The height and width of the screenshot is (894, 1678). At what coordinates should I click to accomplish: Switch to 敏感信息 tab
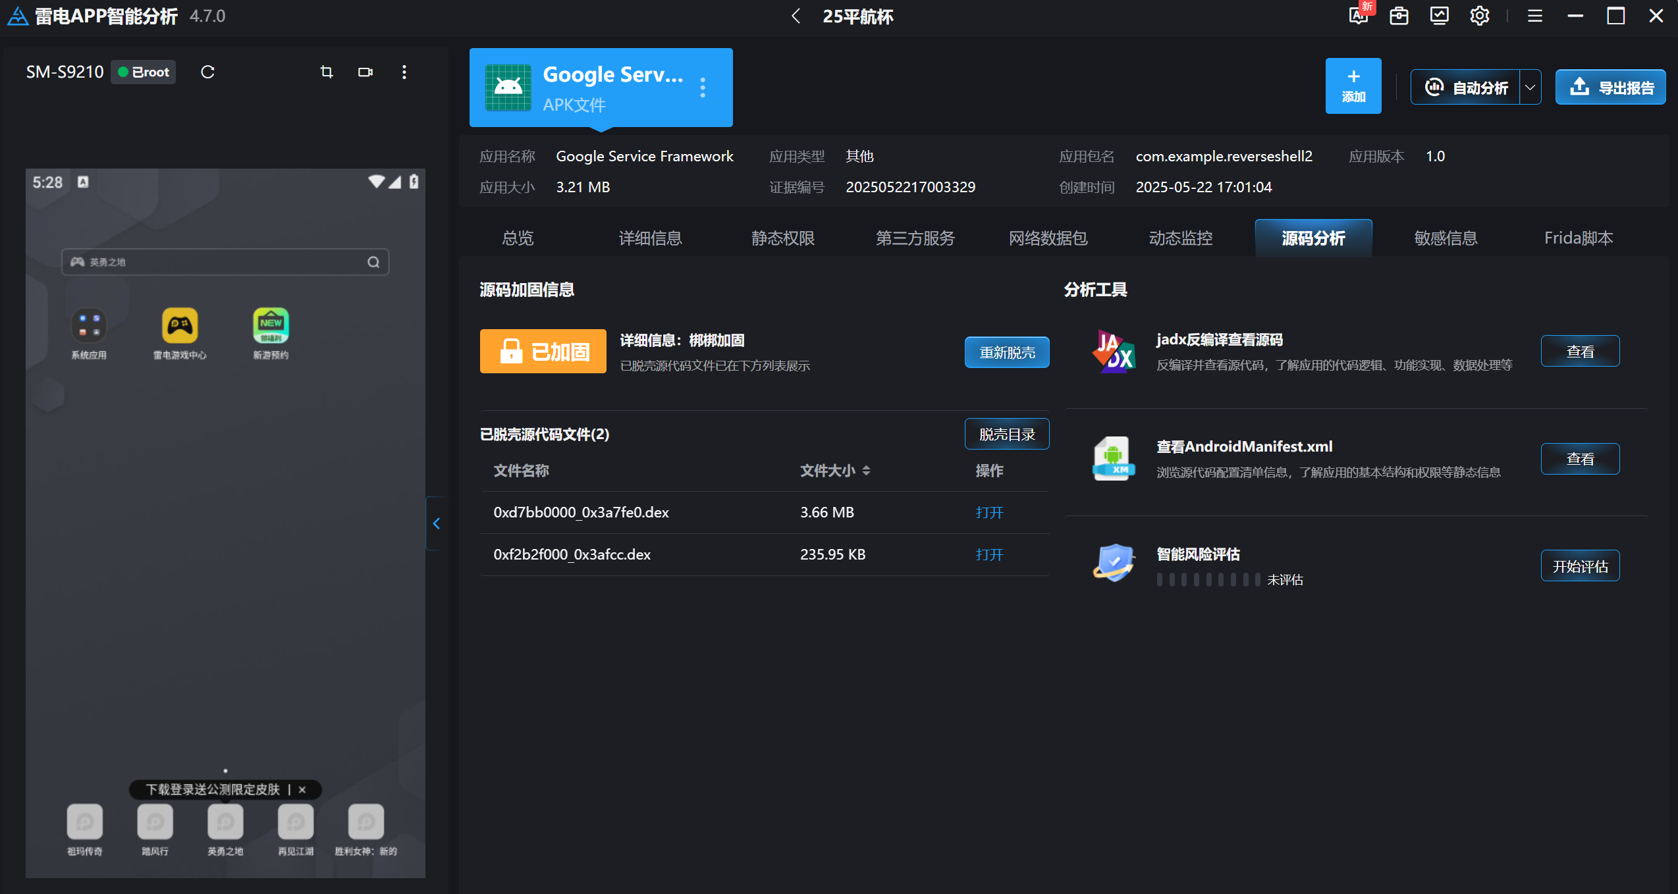(x=1446, y=238)
